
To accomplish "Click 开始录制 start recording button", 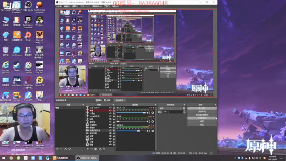I will (202, 112).
